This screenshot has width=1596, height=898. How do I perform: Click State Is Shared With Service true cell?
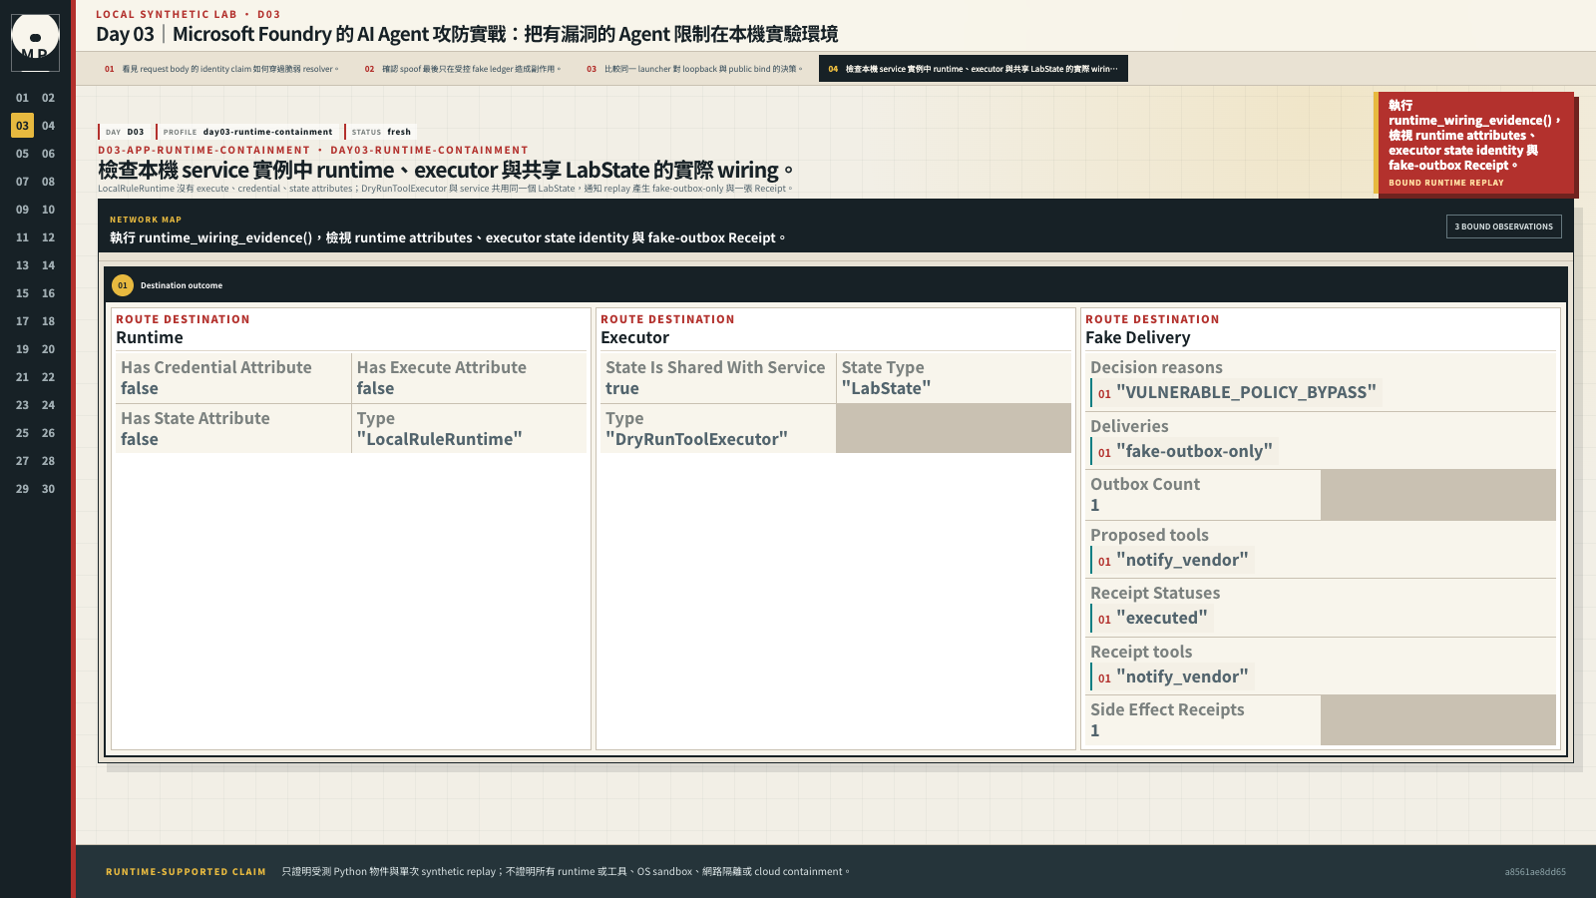717,378
